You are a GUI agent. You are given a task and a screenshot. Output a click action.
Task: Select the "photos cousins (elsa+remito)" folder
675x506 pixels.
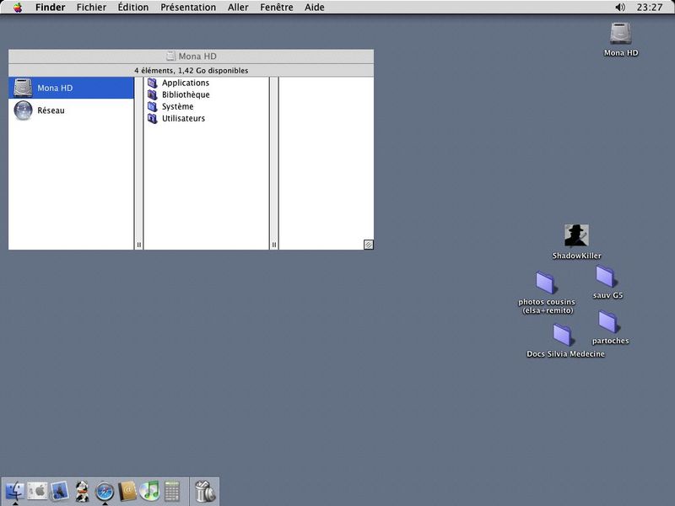(547, 293)
